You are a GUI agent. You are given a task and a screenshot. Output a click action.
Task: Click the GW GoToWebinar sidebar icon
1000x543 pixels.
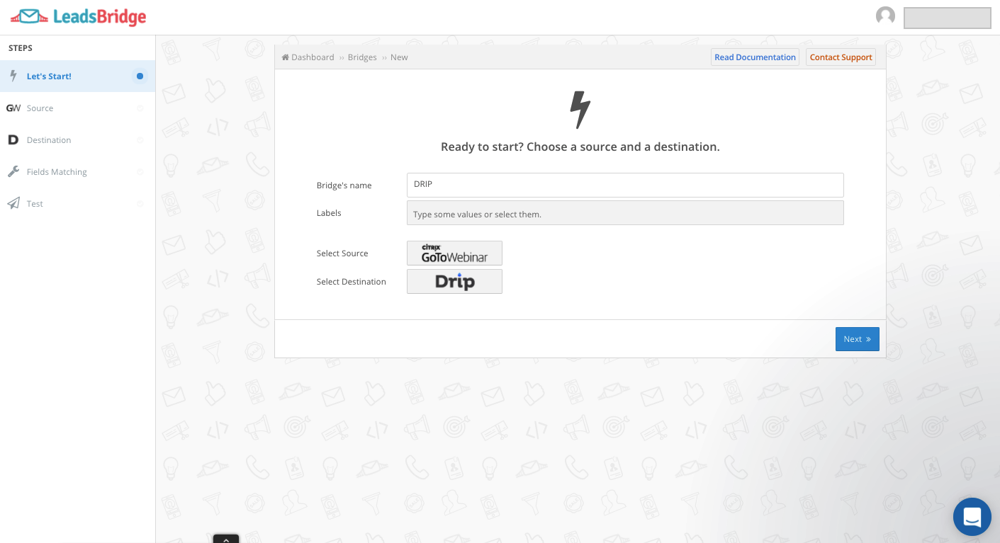click(13, 108)
